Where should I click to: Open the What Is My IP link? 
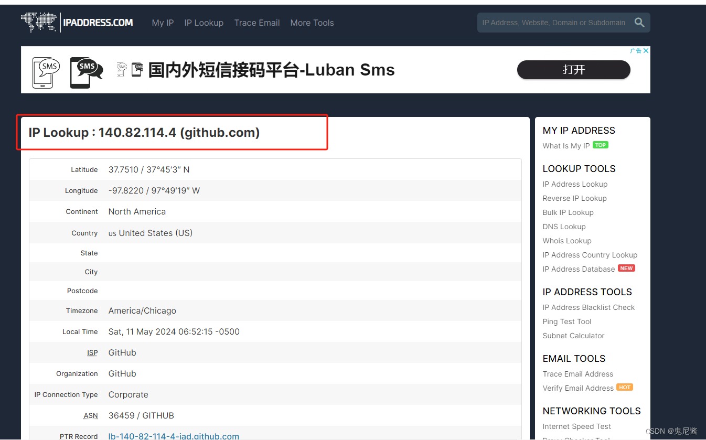(x=566, y=146)
